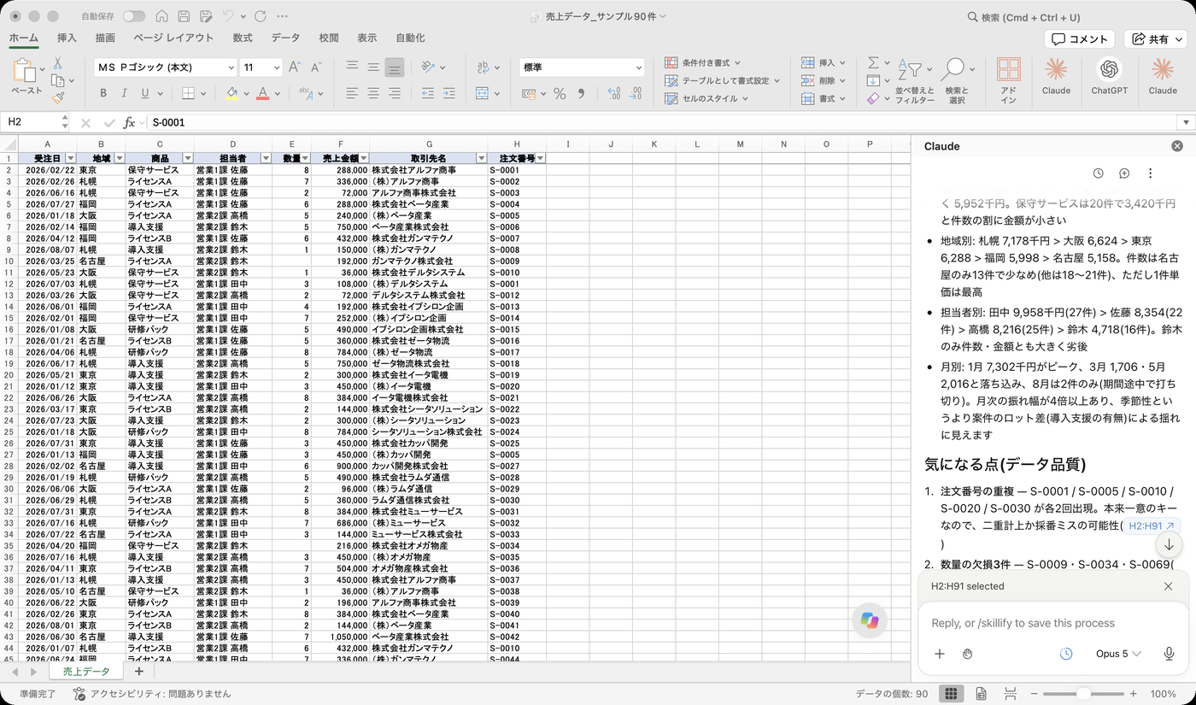Viewport: 1196px width, 705px height.
Task: Switch to Normal view in status bar
Action: point(950,693)
